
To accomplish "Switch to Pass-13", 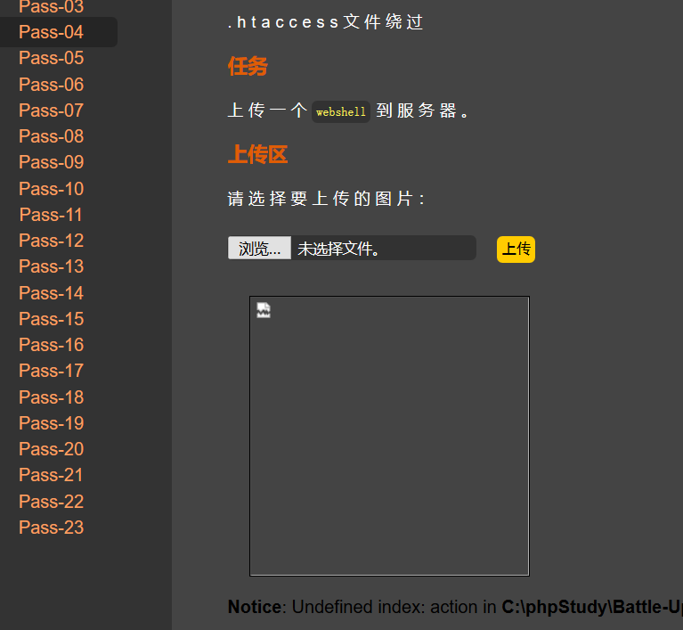I will click(51, 266).
